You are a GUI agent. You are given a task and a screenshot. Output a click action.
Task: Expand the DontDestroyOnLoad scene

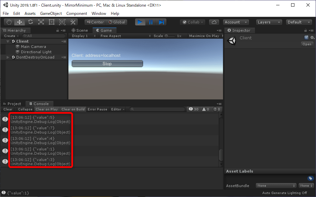pyautogui.click(x=8, y=57)
